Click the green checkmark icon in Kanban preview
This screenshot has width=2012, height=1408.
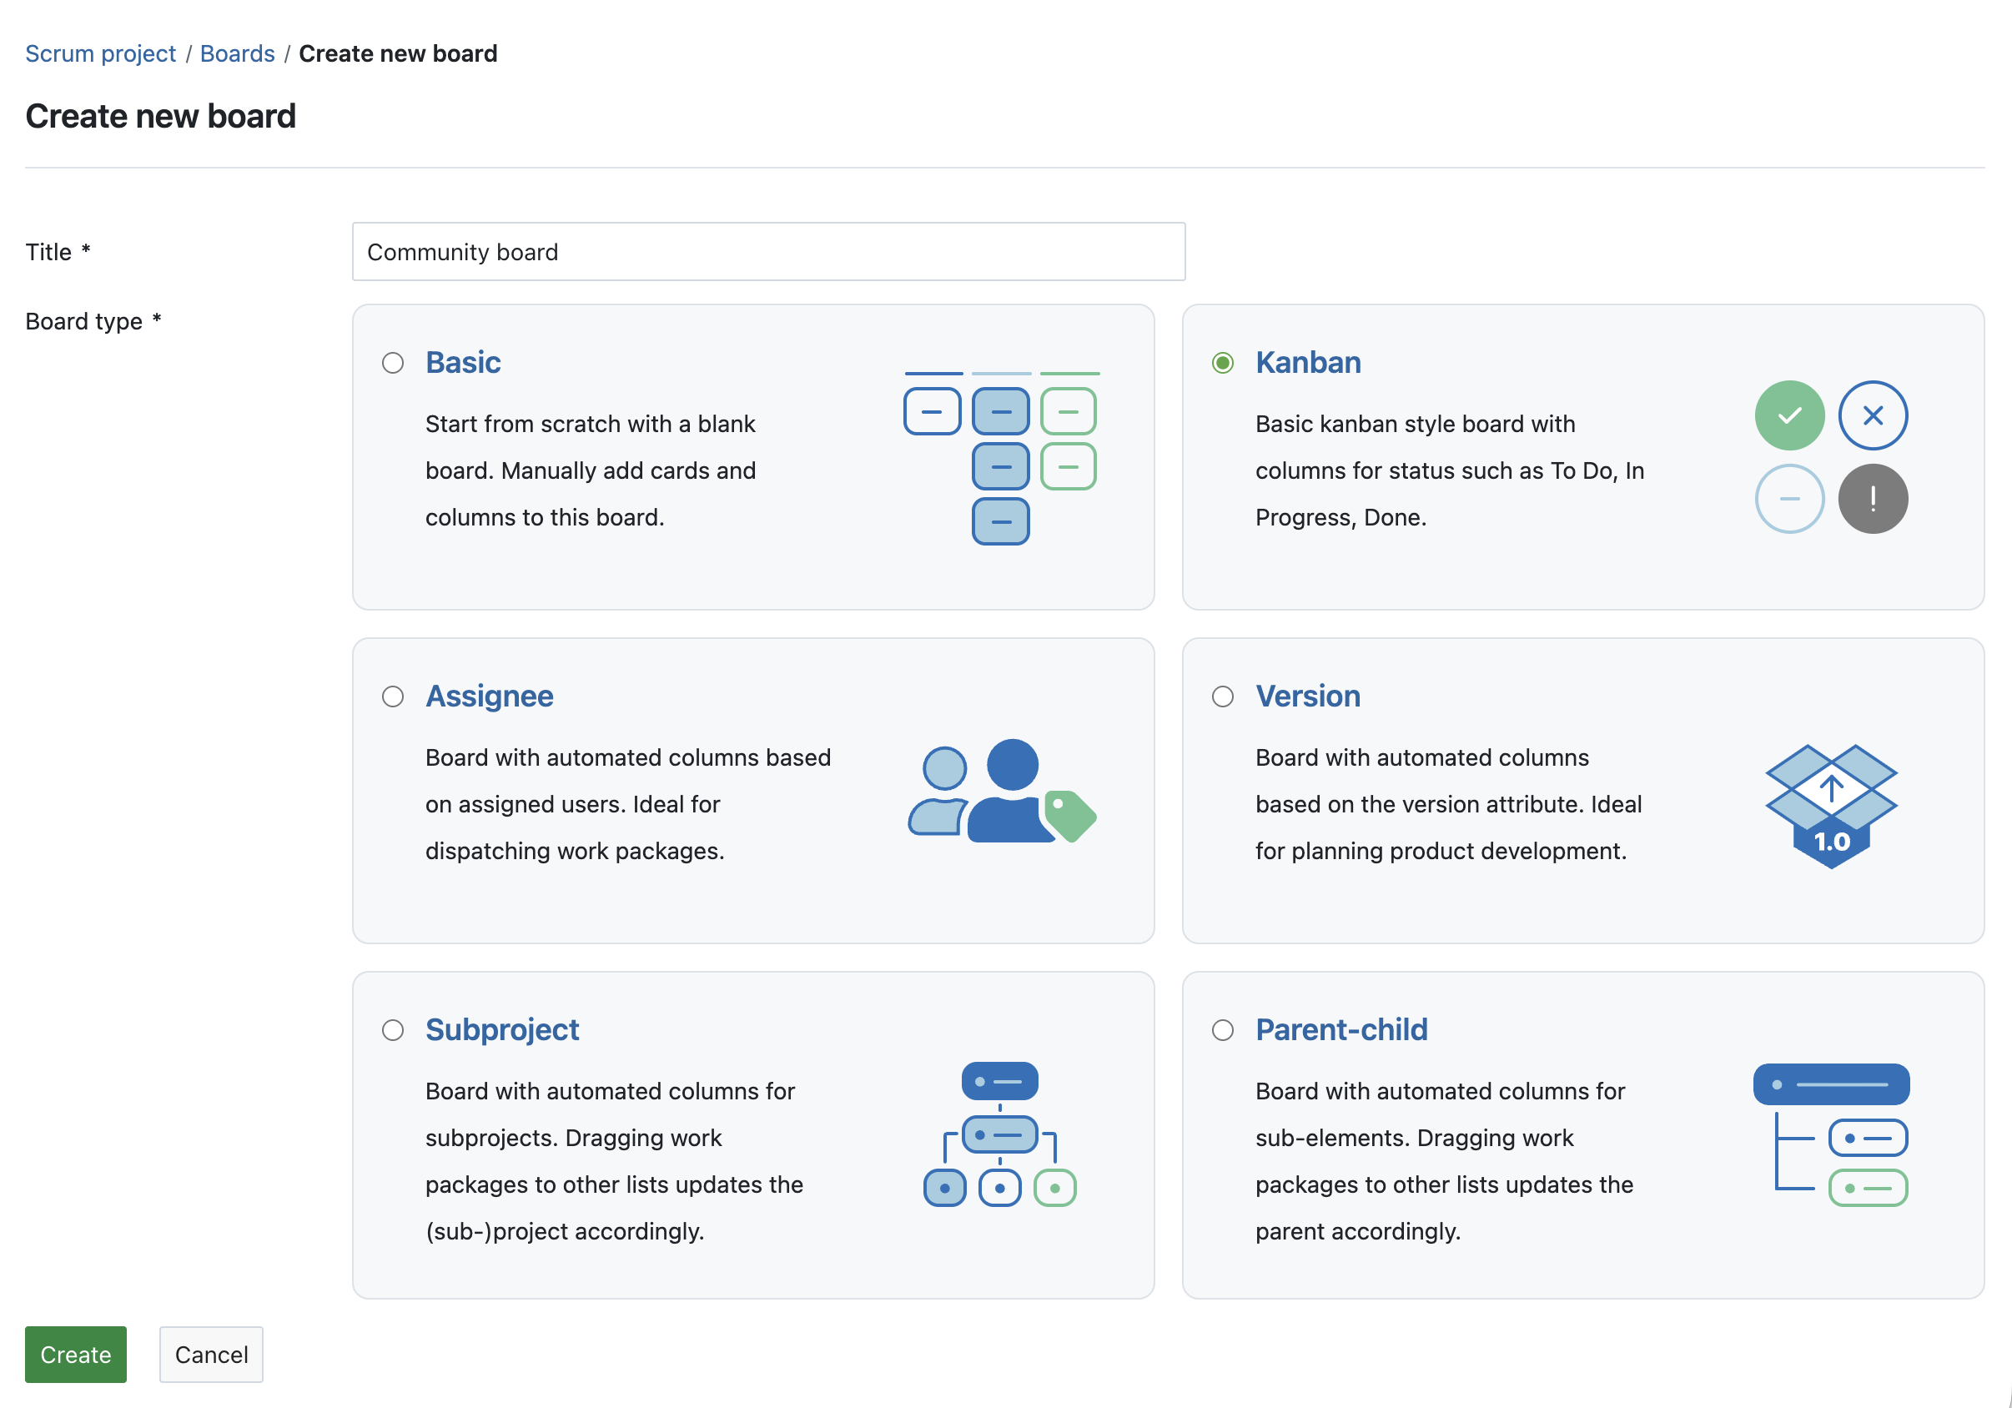tap(1789, 415)
